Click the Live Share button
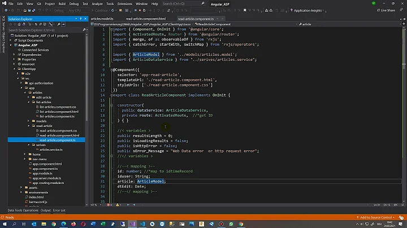Viewport: 407px width, 228px height. [x=386, y=10]
